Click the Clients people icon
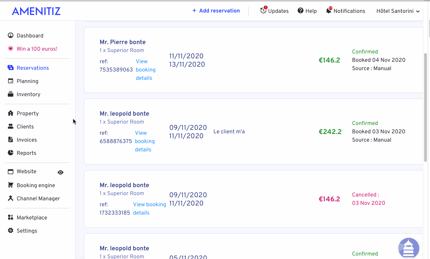The image size is (430, 259). [x=10, y=126]
